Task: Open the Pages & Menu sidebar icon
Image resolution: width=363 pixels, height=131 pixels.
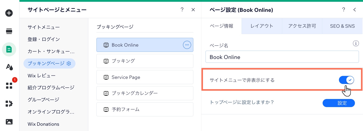Action: 9,49
